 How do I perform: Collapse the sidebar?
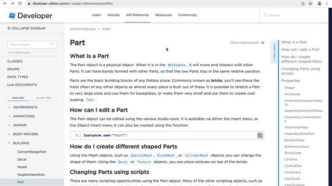coord(26,28)
